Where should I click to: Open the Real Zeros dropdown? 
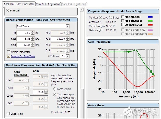click(67, 26)
